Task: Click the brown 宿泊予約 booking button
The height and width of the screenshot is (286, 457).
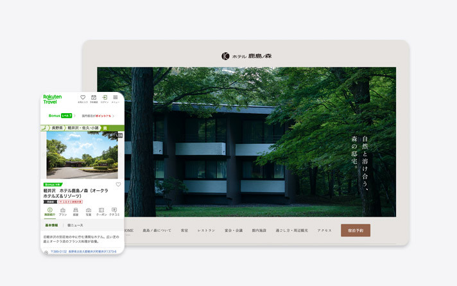Action: (x=355, y=230)
